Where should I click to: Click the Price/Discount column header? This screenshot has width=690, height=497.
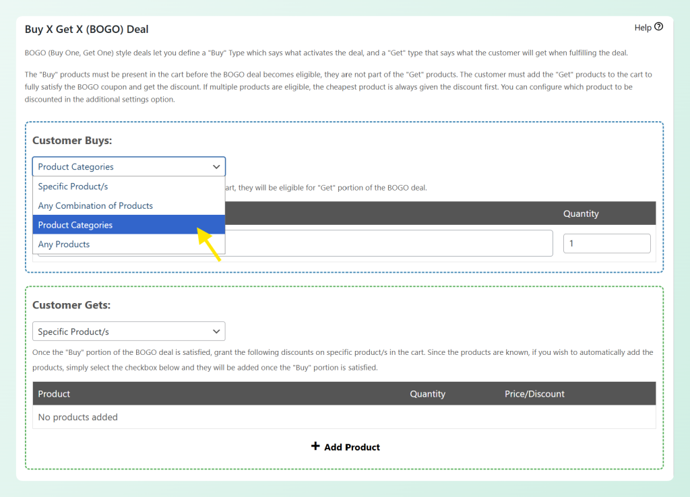tap(534, 394)
